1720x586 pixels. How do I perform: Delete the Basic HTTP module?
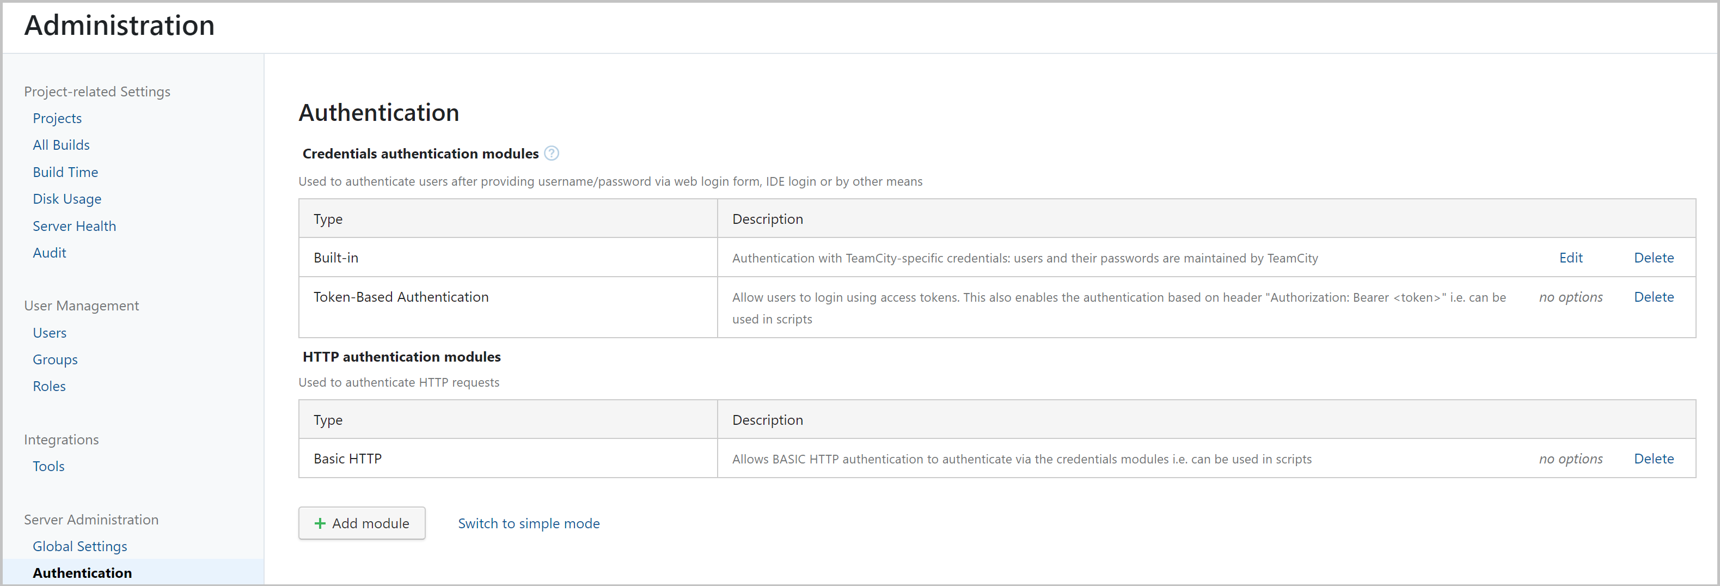(x=1654, y=459)
